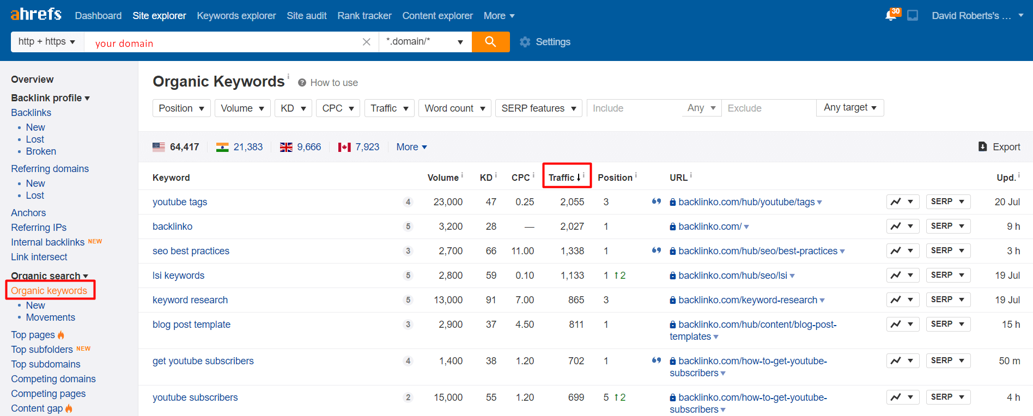
Task: Open the history chart for youtube tags
Action: point(903,201)
